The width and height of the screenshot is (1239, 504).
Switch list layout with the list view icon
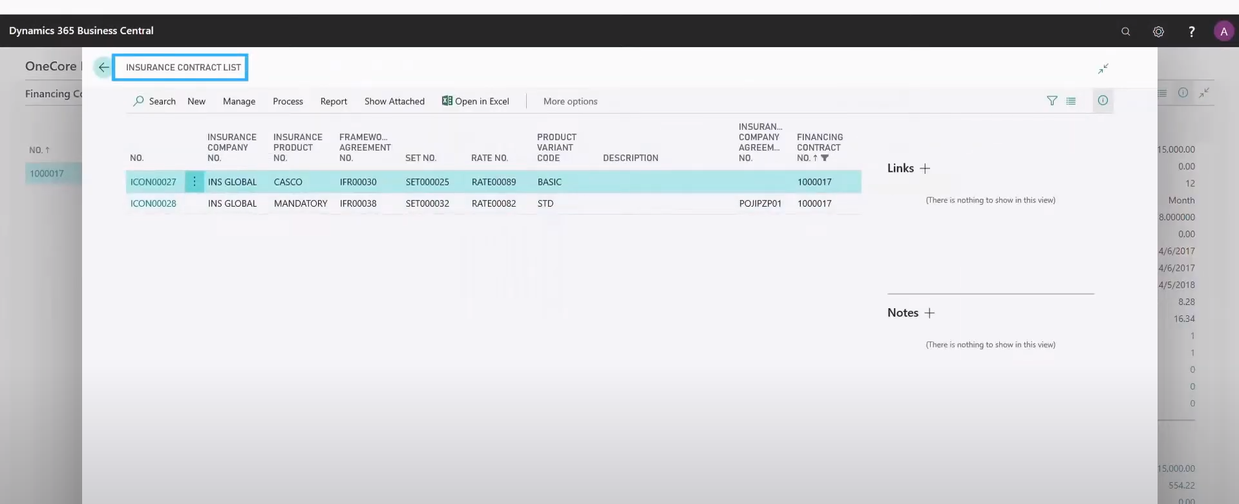click(x=1071, y=101)
